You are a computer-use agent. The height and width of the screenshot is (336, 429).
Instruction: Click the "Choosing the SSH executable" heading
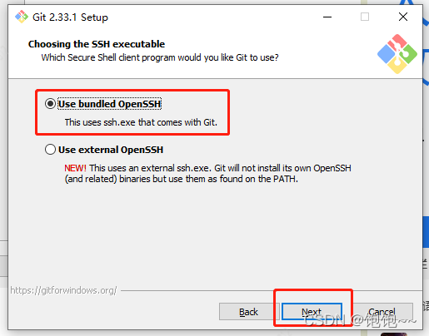pos(97,44)
